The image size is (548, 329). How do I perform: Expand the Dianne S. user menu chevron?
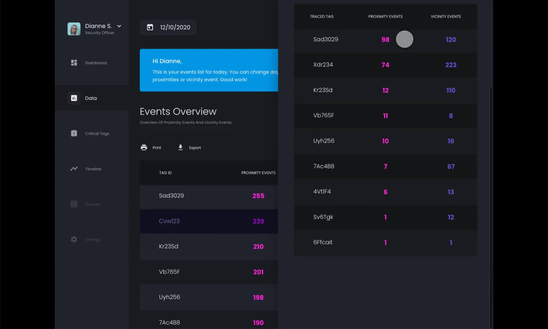tap(119, 26)
